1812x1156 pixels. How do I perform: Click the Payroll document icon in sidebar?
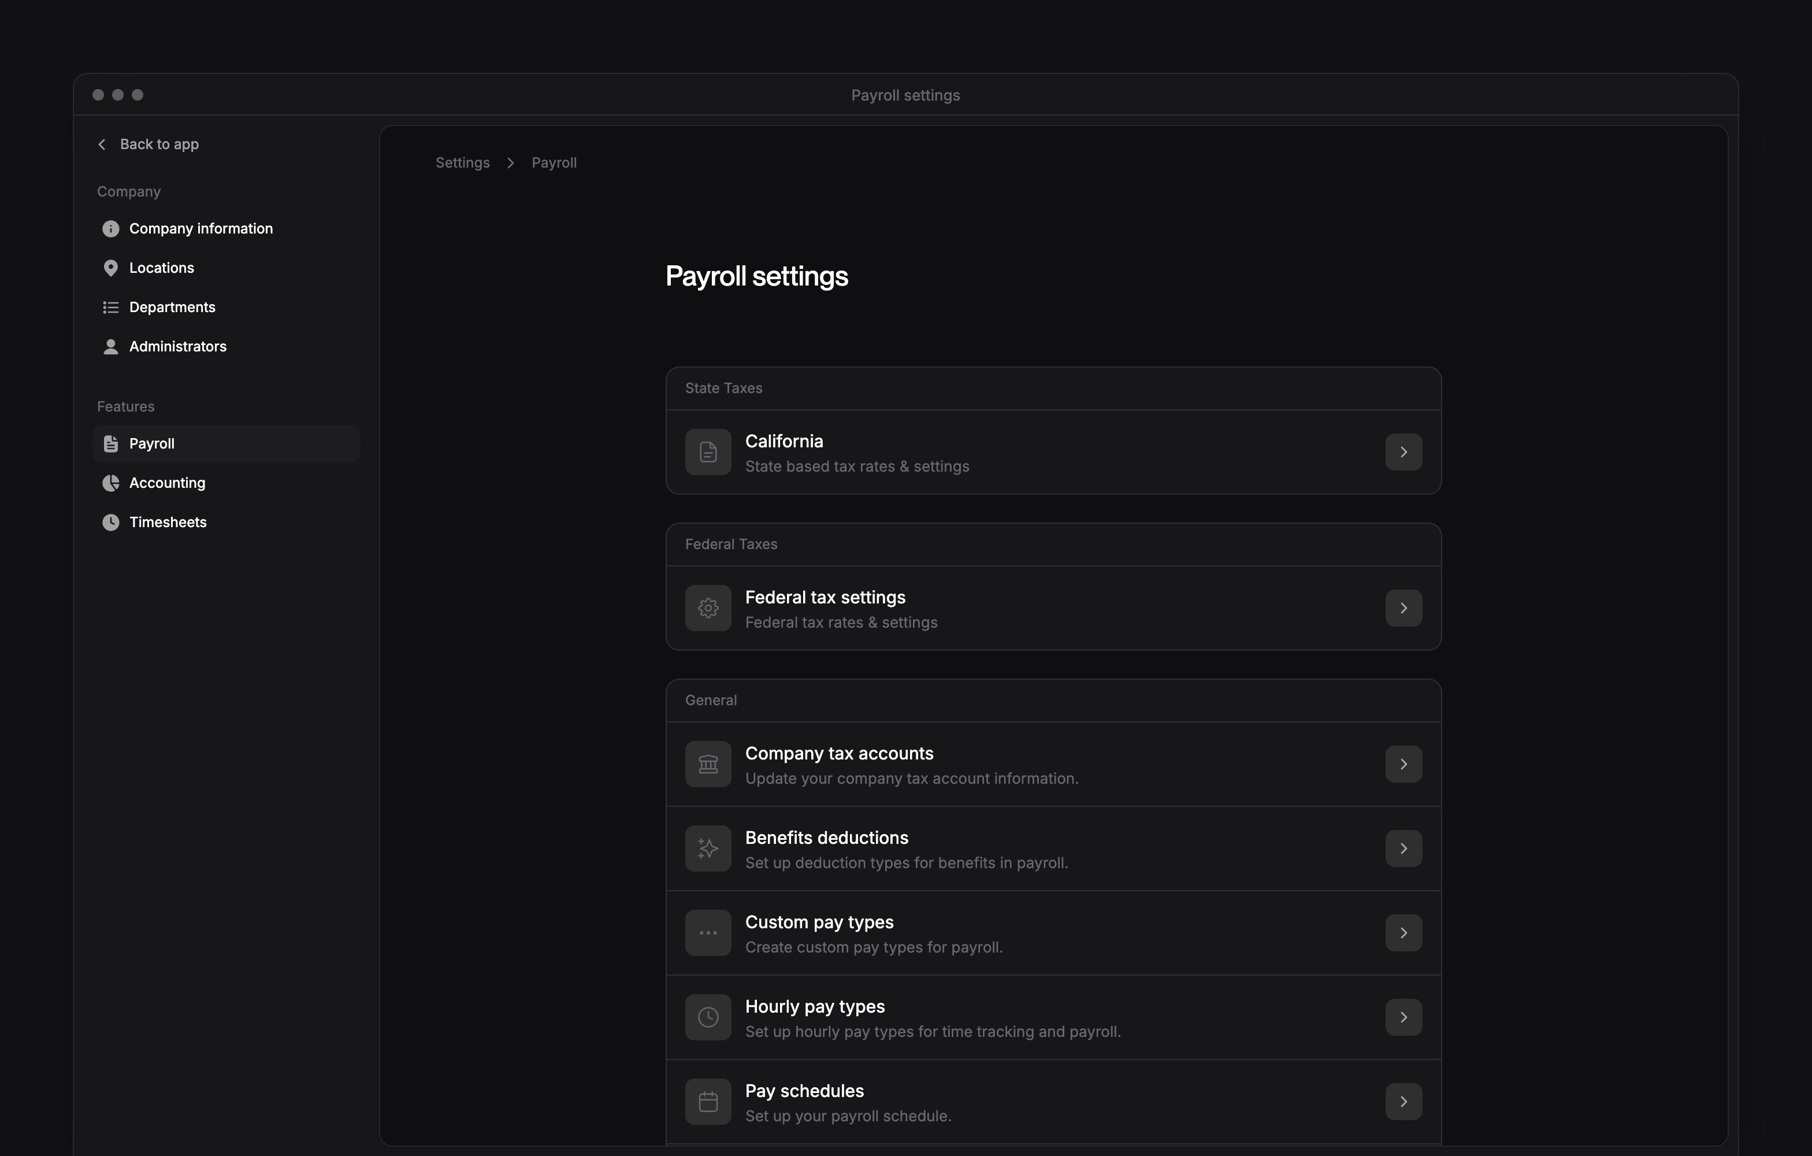point(110,444)
